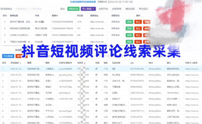The height and width of the screenshot is (124, 202).
Task: Click the comment text 我报名了
Action: point(116,99)
